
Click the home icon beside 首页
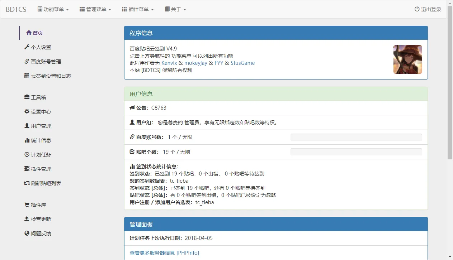[x=29, y=33]
